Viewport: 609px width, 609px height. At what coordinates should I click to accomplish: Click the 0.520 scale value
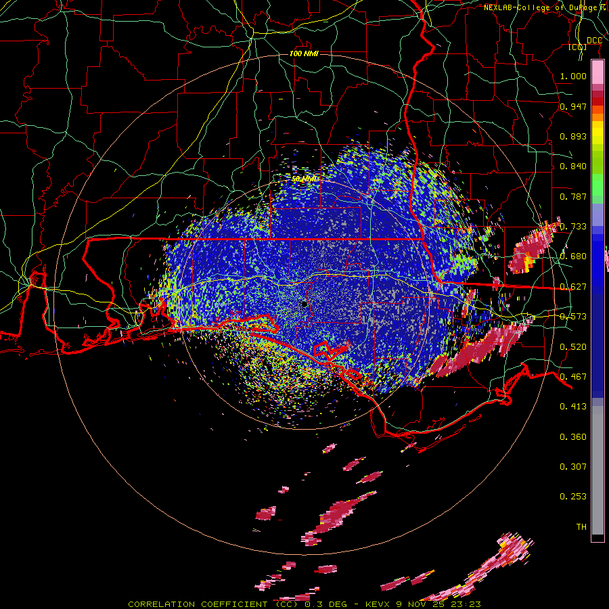573,347
